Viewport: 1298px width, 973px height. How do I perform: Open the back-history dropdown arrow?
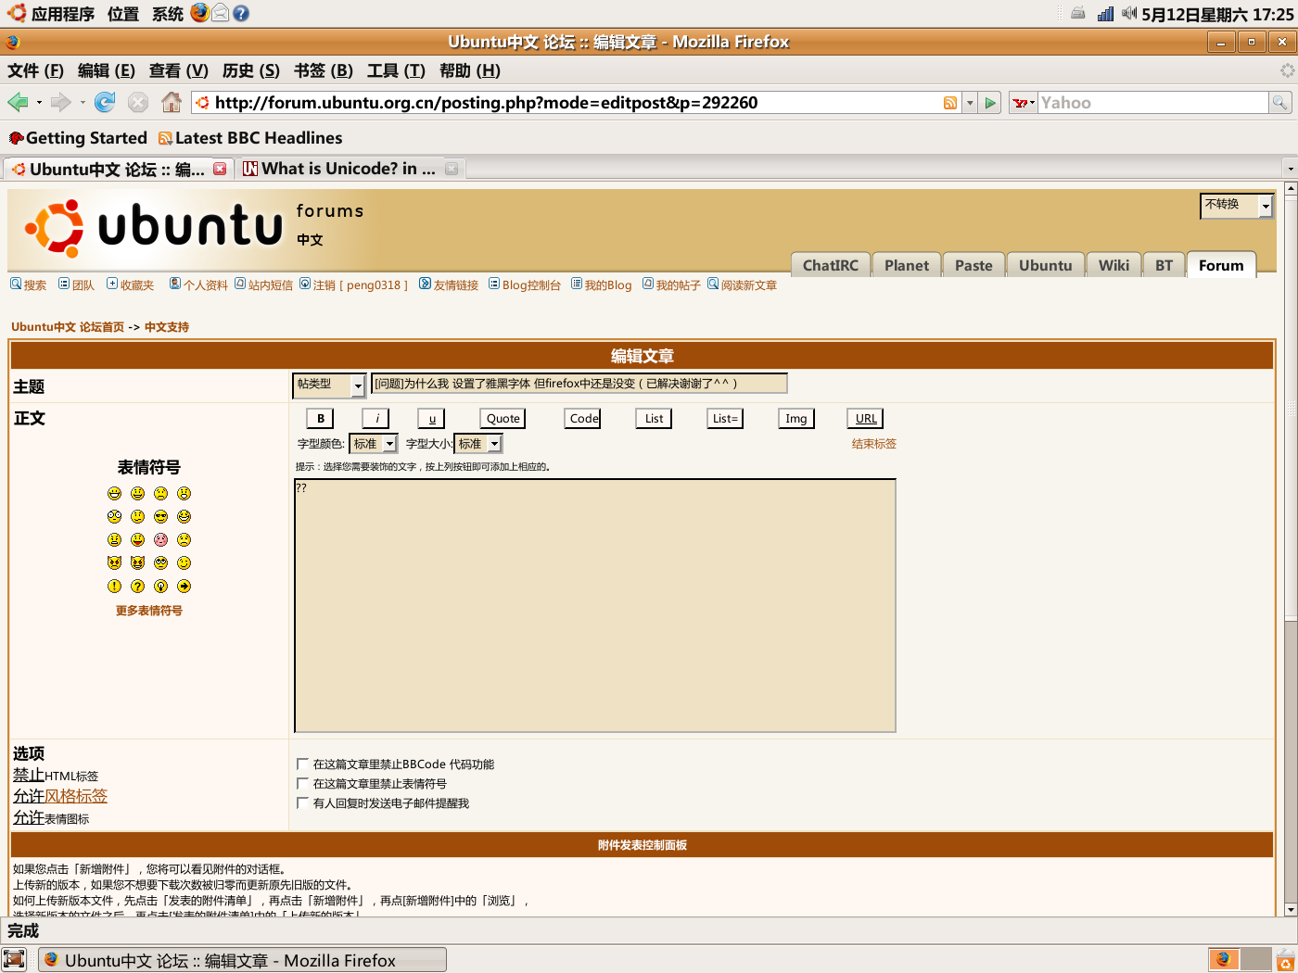[39, 103]
